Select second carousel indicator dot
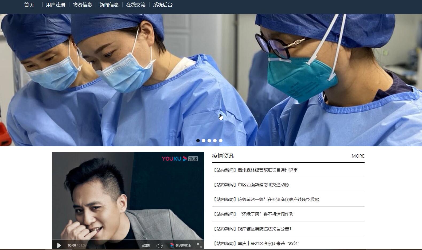The width and height of the screenshot is (422, 250). pyautogui.click(x=204, y=140)
